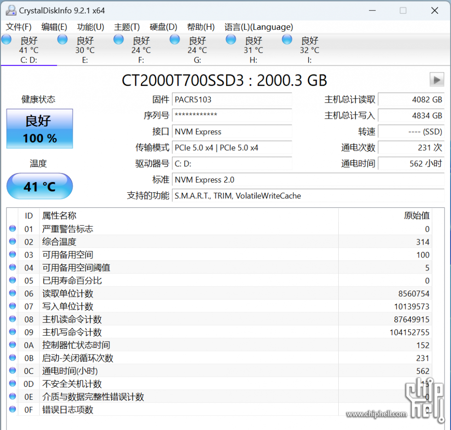
Task: Click the power on hours 562 小时
Action: pos(411,164)
